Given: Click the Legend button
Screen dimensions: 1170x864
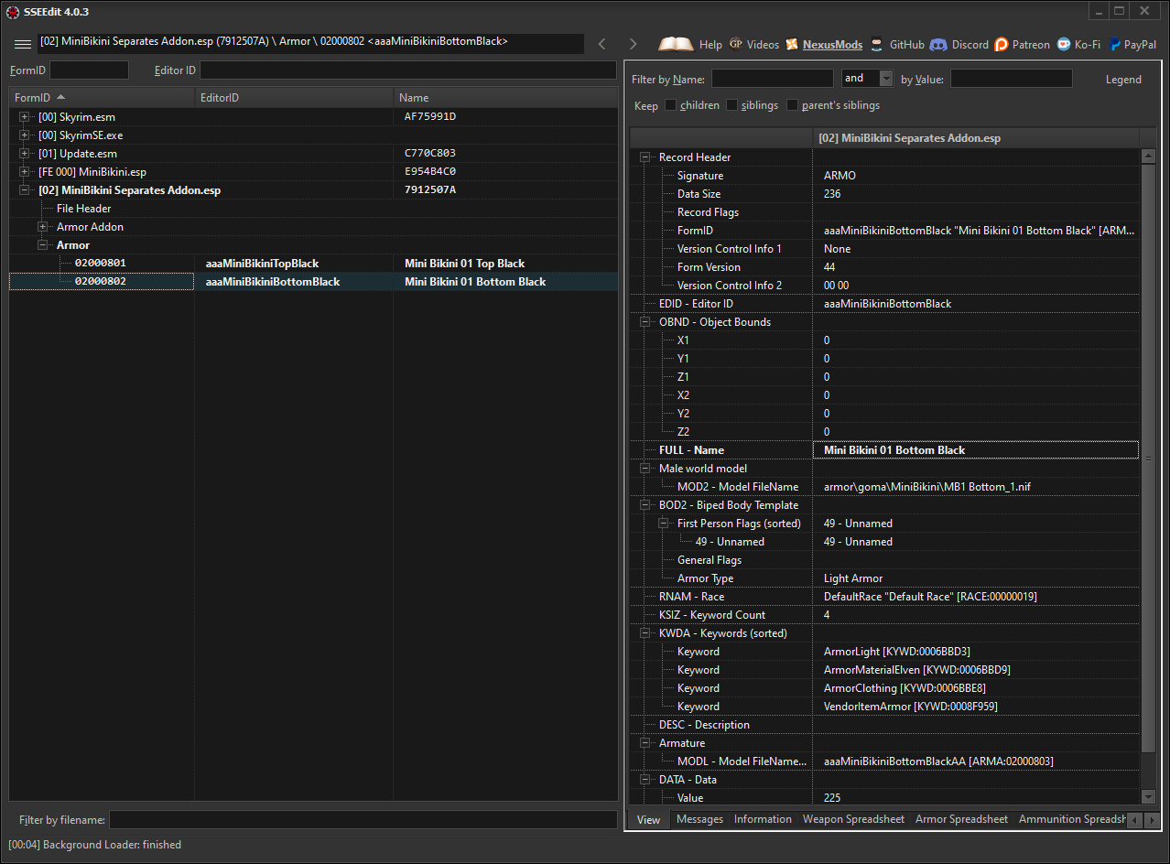Looking at the screenshot, I should pyautogui.click(x=1123, y=80).
